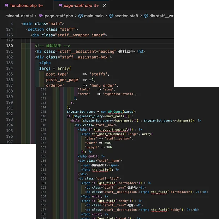The width and height of the screenshot is (219, 219).
Task: Click PHP icon in the breadcrumb
Action: (x=41, y=16)
